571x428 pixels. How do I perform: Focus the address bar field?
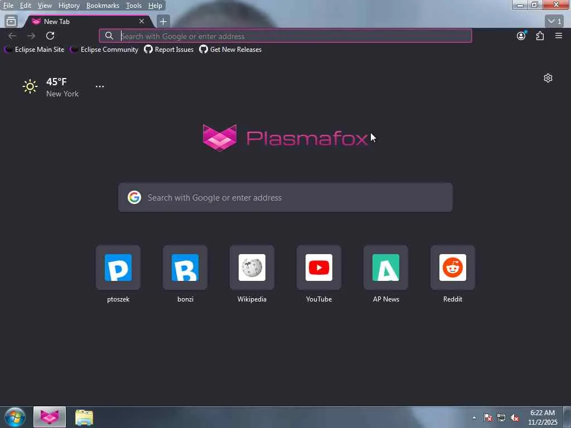[285, 36]
